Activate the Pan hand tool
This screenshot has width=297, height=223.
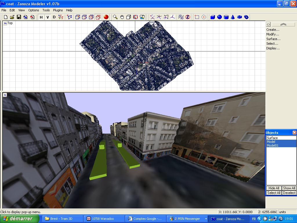122,17
